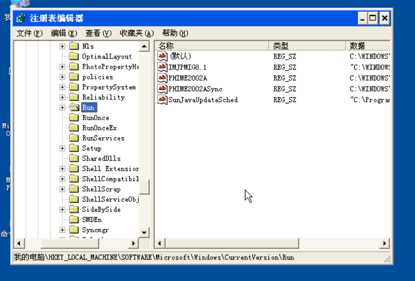Expand the Shell Extensions key
The height and width of the screenshot is (281, 415).
point(62,168)
